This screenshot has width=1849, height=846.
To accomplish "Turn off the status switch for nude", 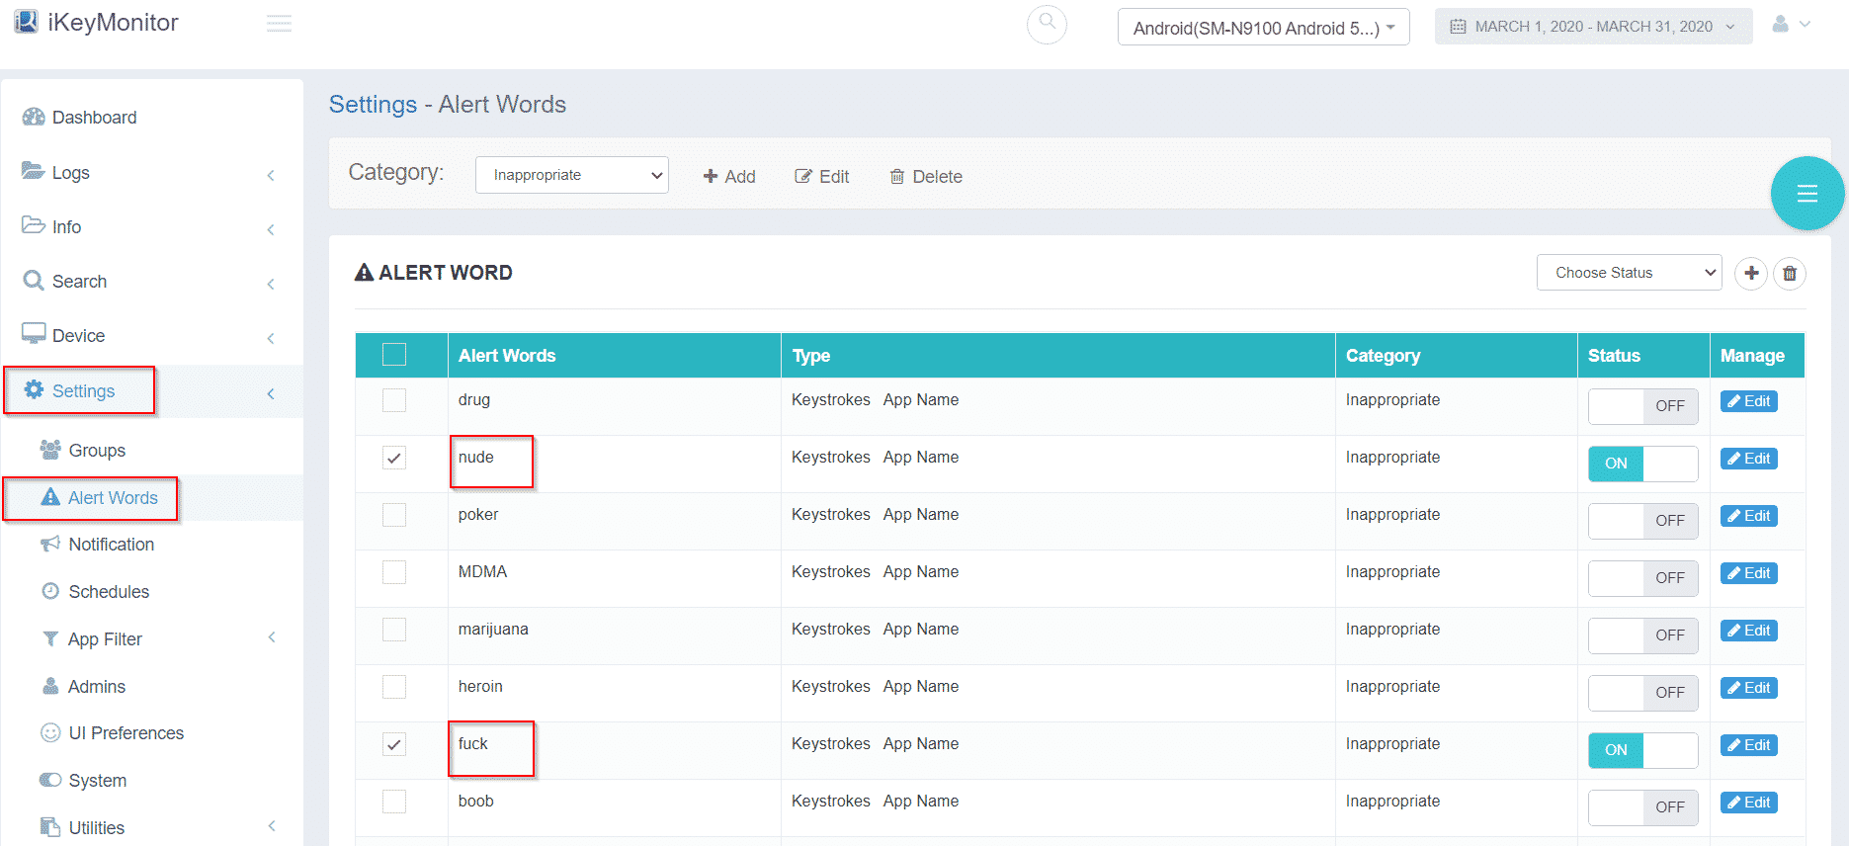I will point(1642,464).
